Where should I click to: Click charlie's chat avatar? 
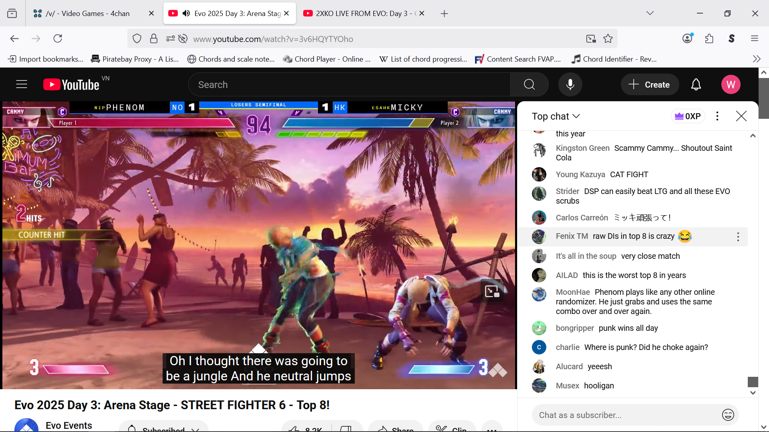point(539,347)
